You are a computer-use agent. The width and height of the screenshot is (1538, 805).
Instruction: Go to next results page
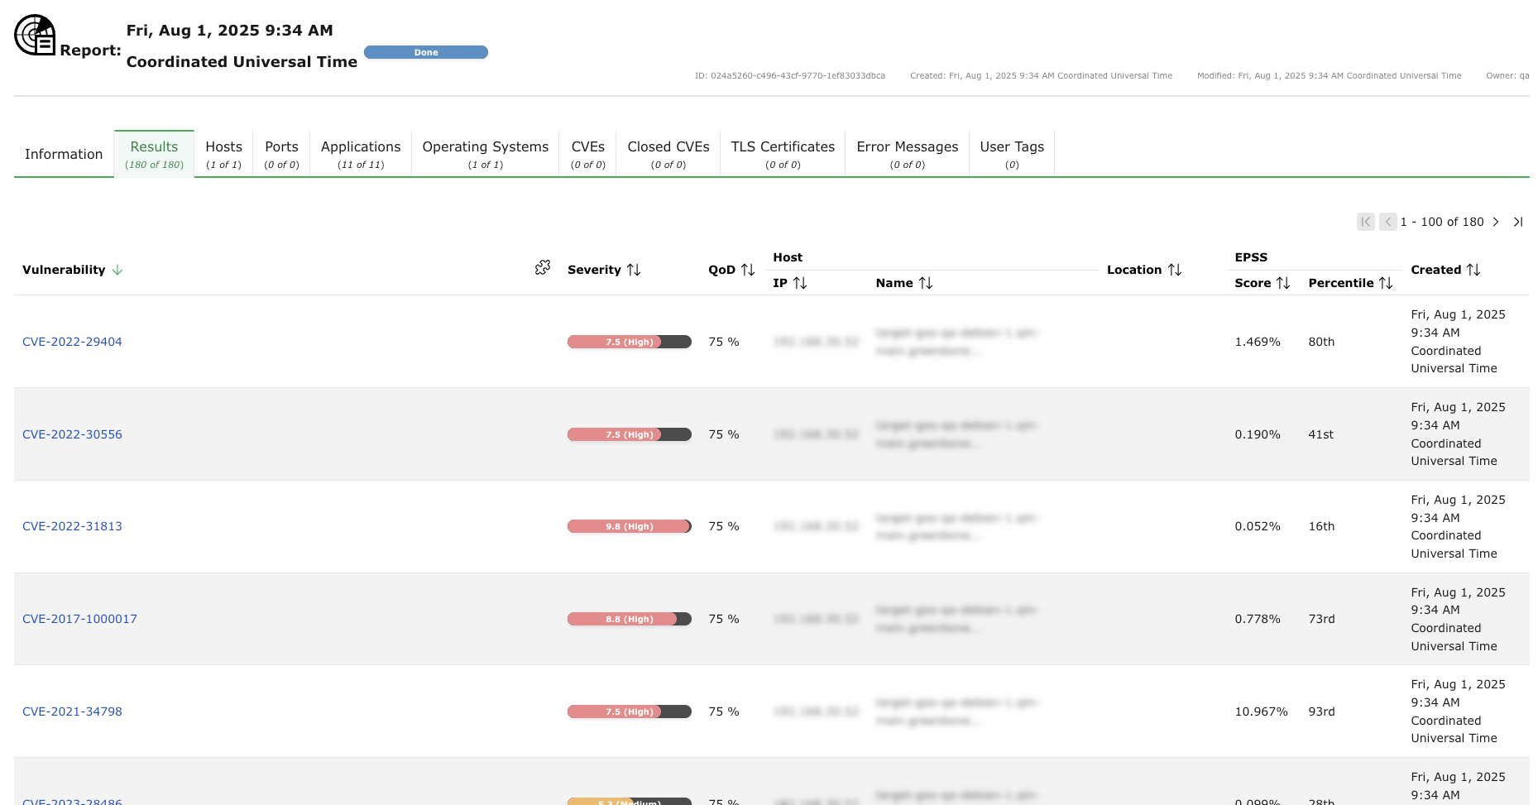pyautogui.click(x=1496, y=222)
